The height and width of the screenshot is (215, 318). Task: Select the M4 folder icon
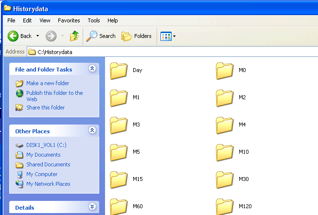tap(225, 125)
